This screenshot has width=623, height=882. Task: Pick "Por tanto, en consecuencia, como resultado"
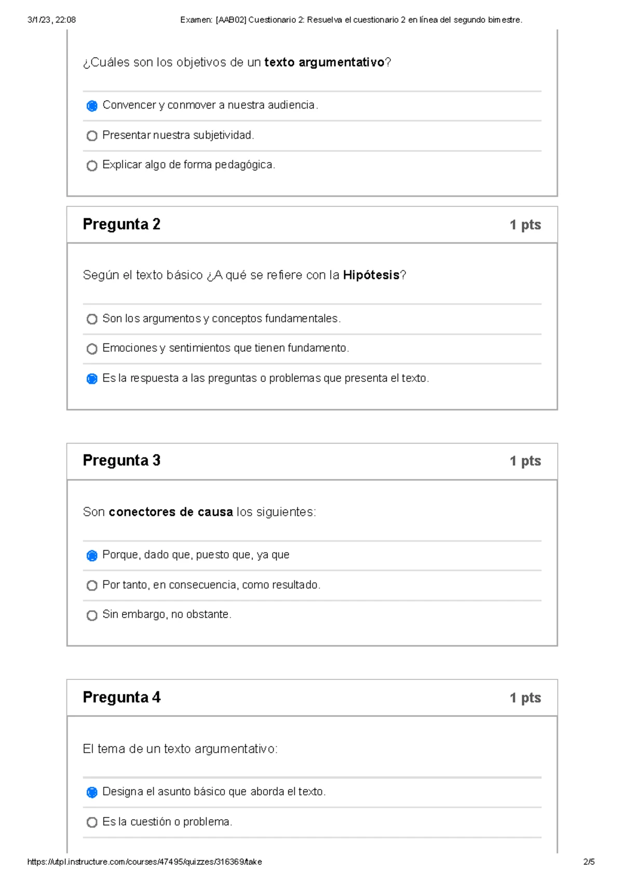[91, 585]
